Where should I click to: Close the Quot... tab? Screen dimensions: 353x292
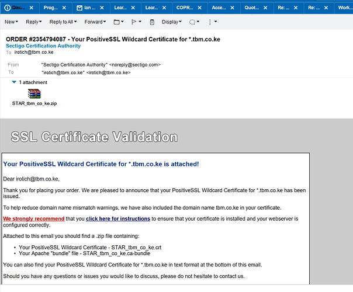(265, 8)
